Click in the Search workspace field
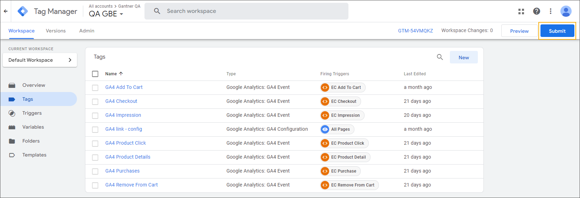The width and height of the screenshot is (580, 198). coord(246,11)
